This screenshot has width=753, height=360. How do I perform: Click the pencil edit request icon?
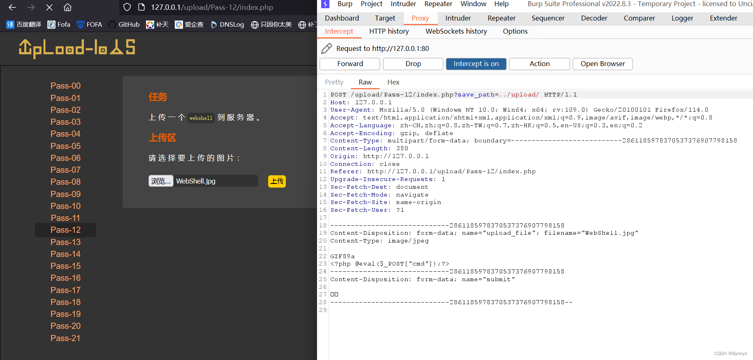[327, 48]
